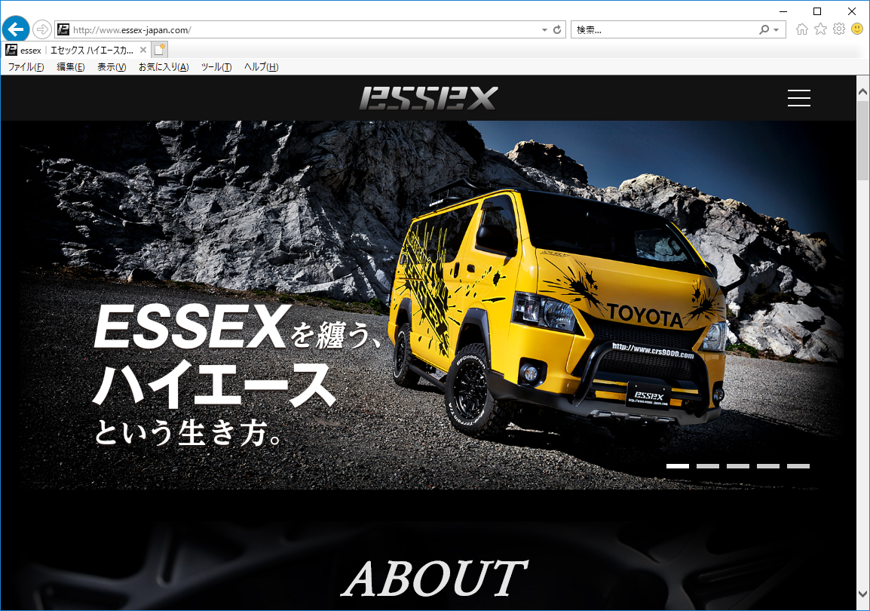Click the magnifier search icon

[764, 29]
